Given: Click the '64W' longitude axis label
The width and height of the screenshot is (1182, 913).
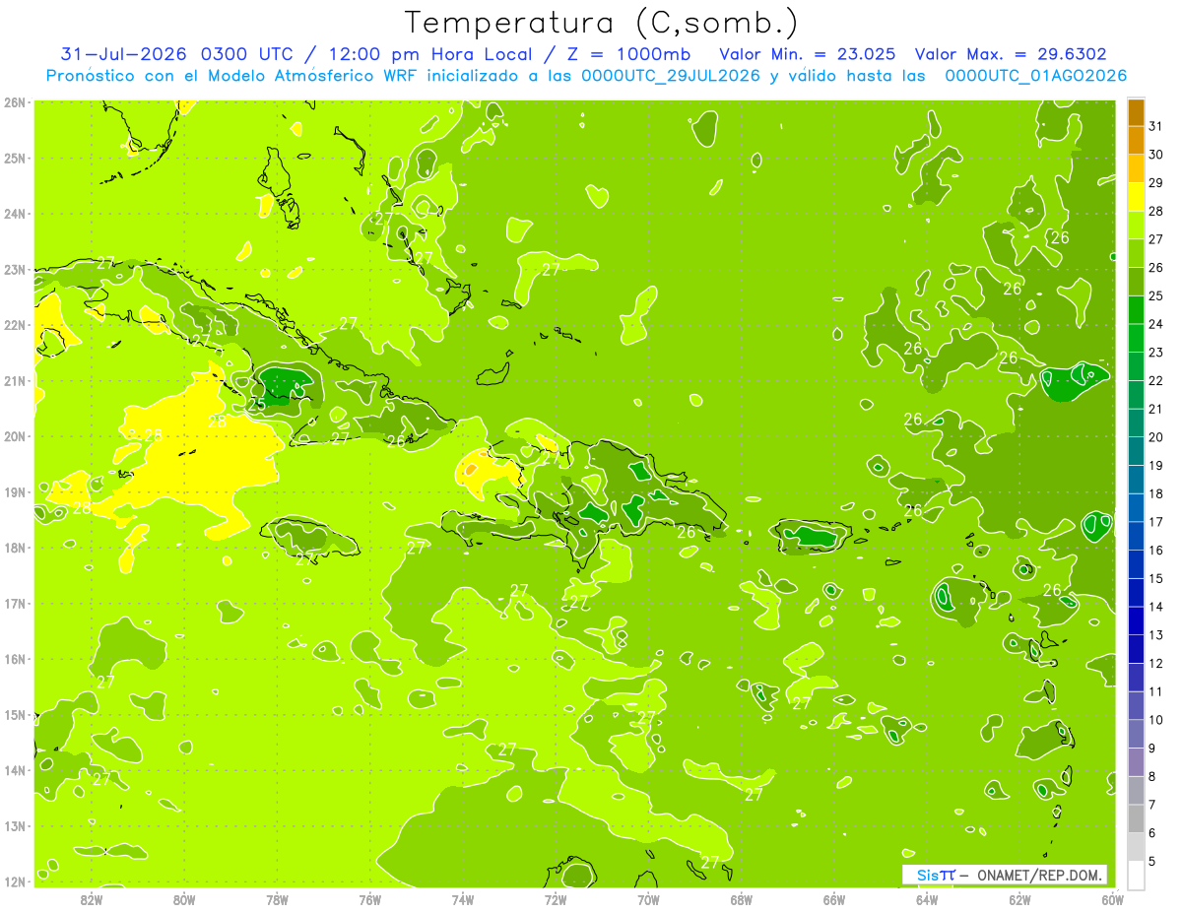Looking at the screenshot, I should 927,899.
